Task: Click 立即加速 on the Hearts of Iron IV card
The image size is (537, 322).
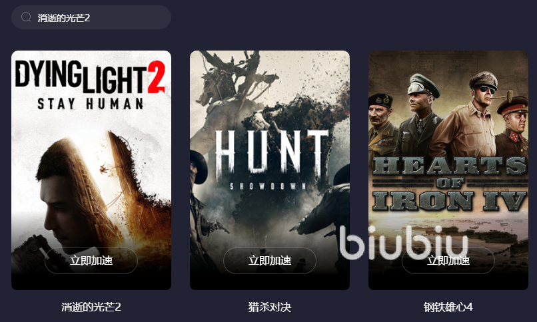Action: point(448,261)
